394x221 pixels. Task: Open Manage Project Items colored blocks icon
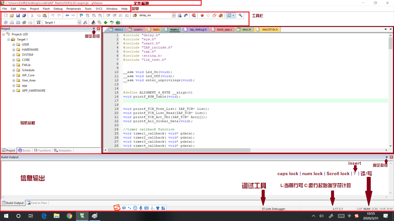pyautogui.click(x=93, y=23)
